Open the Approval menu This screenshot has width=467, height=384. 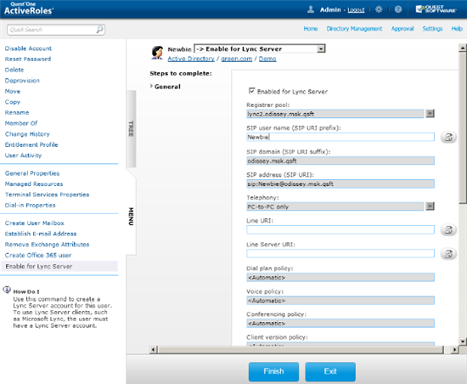tap(402, 29)
